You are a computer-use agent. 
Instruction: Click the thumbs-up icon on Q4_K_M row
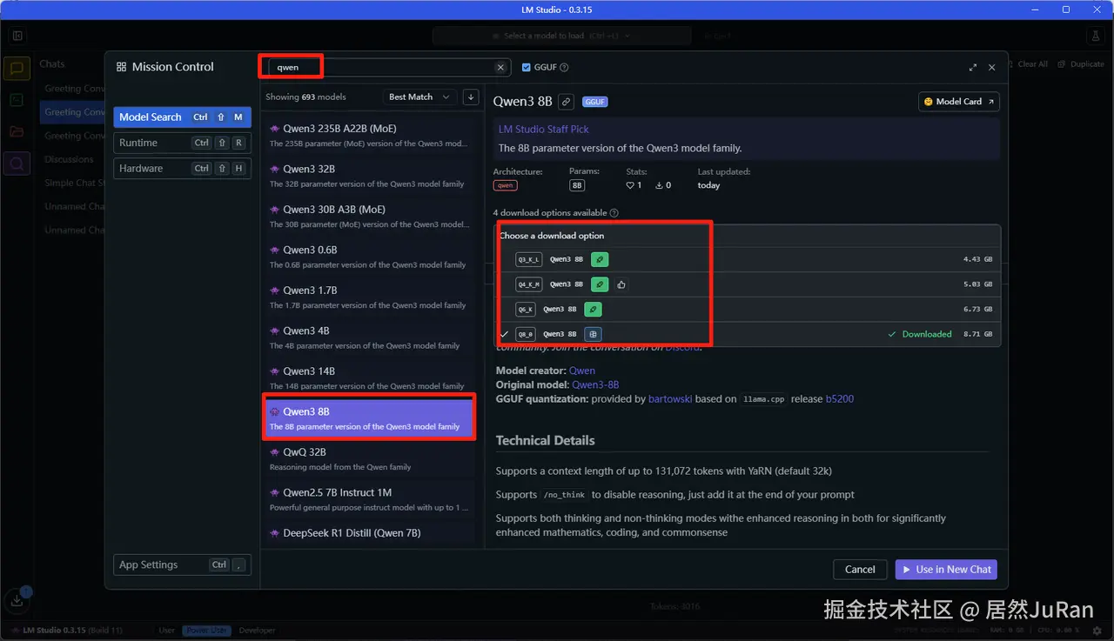pos(621,284)
